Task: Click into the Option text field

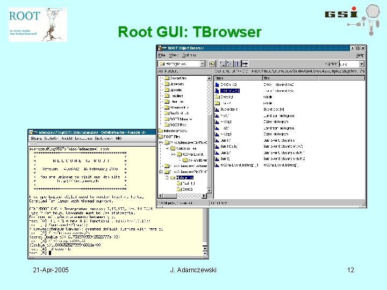Action: coord(349,64)
